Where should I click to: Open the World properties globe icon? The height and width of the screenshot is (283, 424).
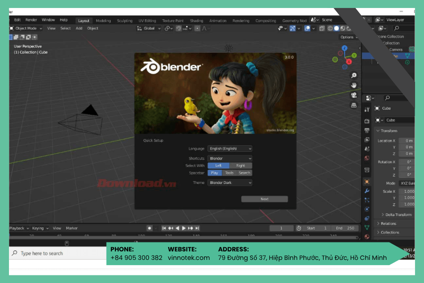tap(367, 158)
